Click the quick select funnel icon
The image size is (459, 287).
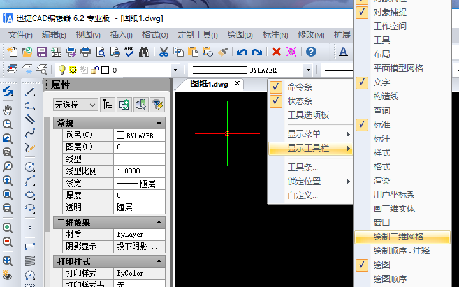pyautogui.click(x=157, y=105)
